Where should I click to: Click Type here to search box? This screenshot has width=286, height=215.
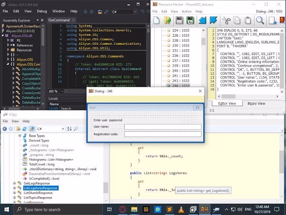[58, 210]
